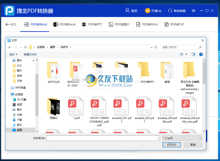The width and height of the screenshot is (220, 161).
Task: Change view with the view mode icon
Action: [182, 54]
